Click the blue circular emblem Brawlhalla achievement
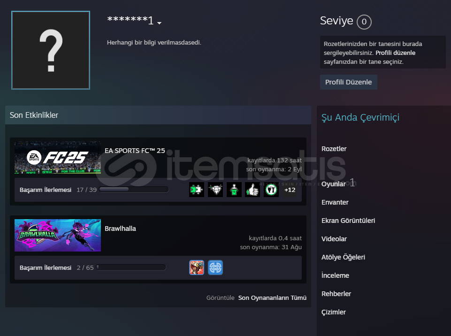 [x=215, y=267]
